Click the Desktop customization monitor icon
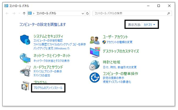 click(95, 52)
